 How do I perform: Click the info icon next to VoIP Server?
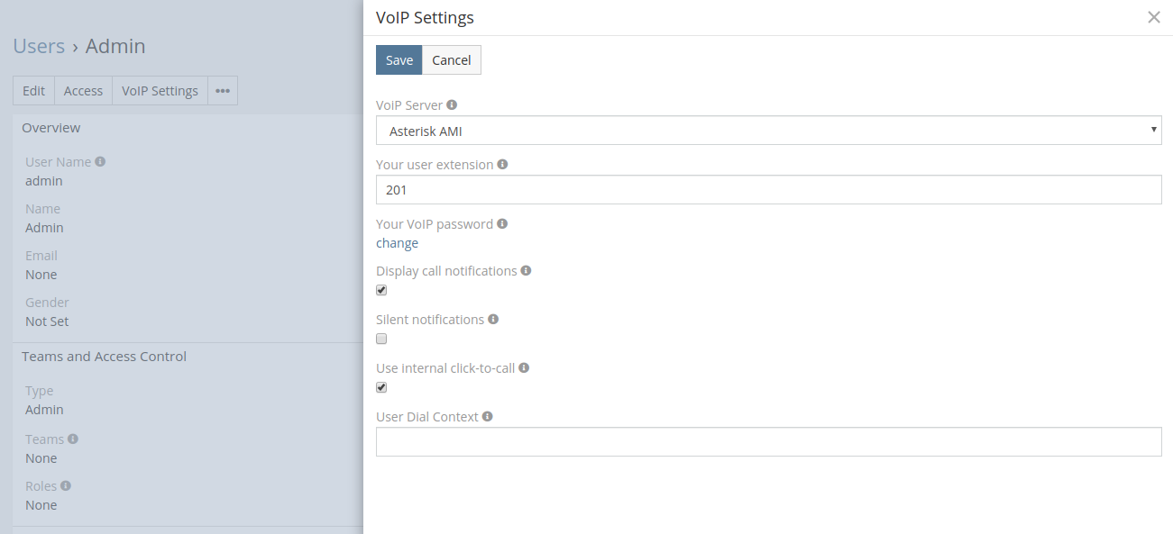click(x=452, y=104)
